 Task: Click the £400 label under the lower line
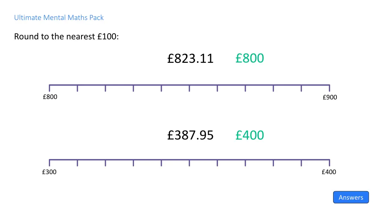pos(329,172)
